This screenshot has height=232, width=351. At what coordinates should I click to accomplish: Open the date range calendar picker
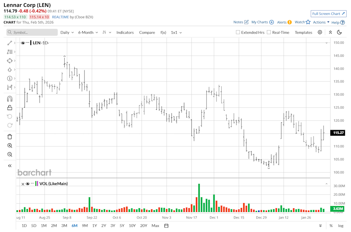click(166, 226)
